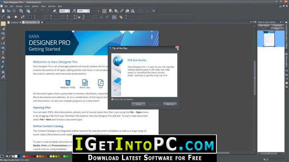This screenshot has width=289, height=162.
Task: Click the red-arrow rotate icon in InfoBar
Action: [x=23, y=17]
